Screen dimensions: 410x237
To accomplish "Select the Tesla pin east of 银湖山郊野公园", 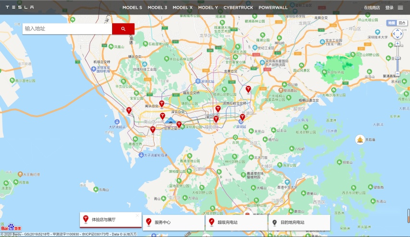I will [x=248, y=90].
